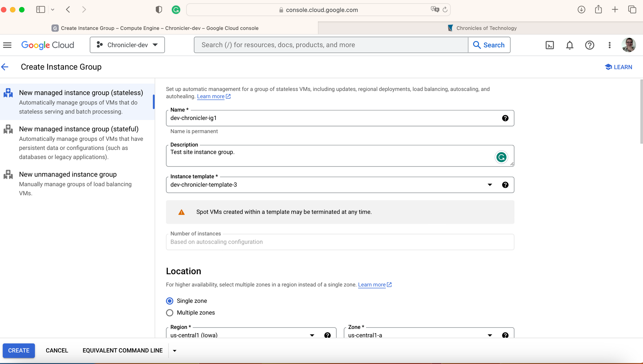Select the Single zone radio button
This screenshot has width=643, height=364.
coord(170,301)
